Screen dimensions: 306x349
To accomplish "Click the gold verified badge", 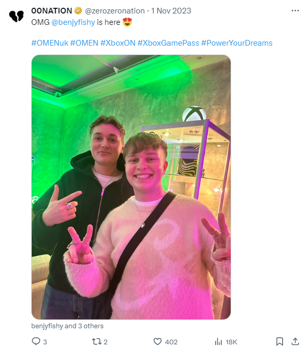I will [x=78, y=11].
